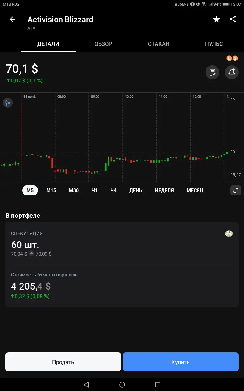Open the ПУЛЬС tab
The width and height of the screenshot is (244, 391).
(214, 44)
